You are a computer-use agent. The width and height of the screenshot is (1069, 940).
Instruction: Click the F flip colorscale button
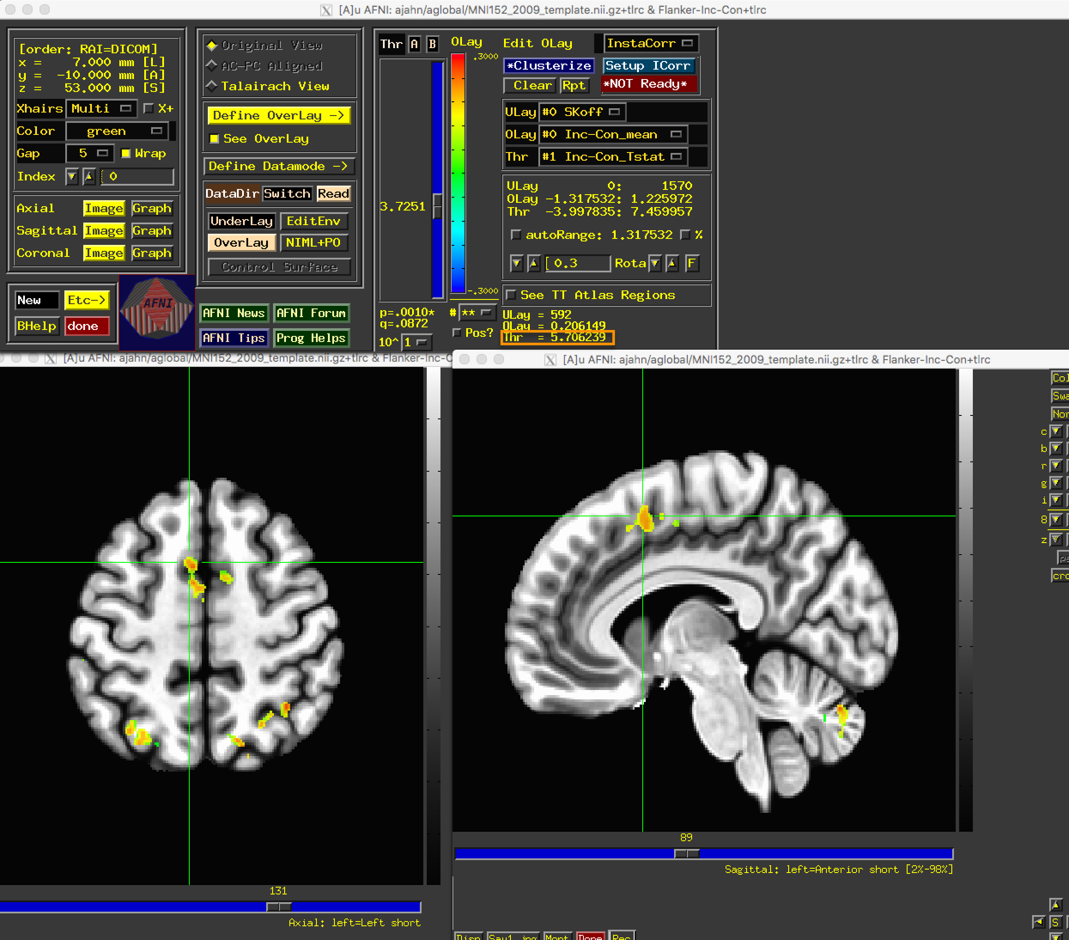pos(691,263)
